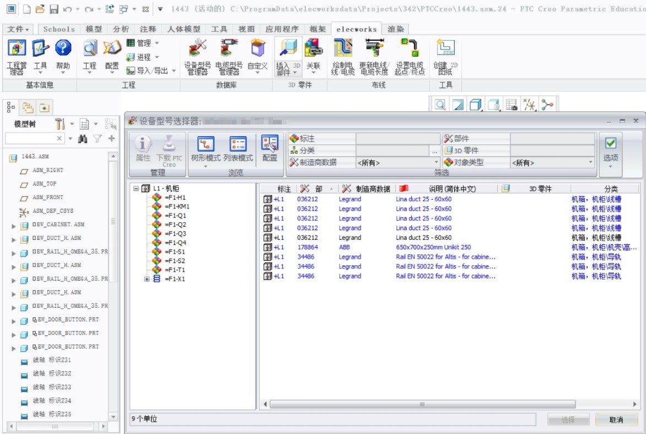Viewport: 646px width, 434px height.
Task: Sort by the 分类 column header
Action: coord(605,189)
